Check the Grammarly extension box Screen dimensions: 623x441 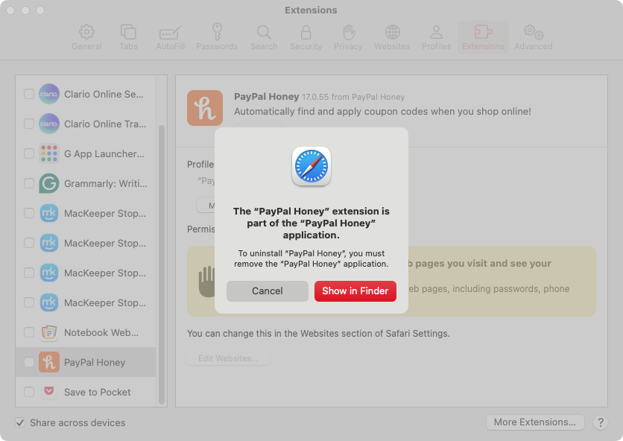28,183
